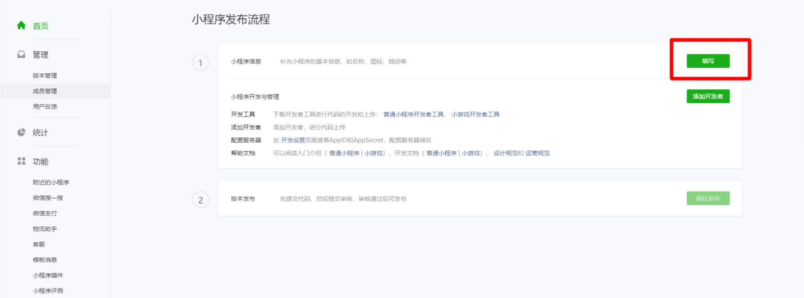This screenshot has height=298, width=804.
Task: Click the step 2 circle marker
Action: click(x=201, y=200)
